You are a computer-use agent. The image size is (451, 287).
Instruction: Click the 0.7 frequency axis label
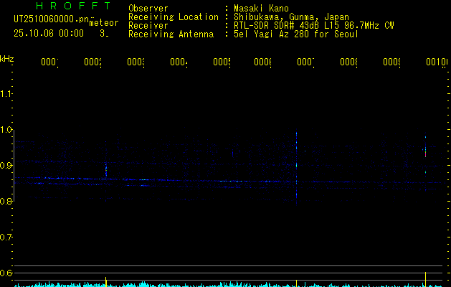pos(6,237)
